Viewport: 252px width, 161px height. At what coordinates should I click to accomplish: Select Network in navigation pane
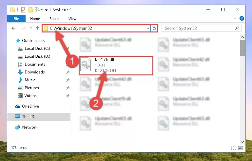click(30, 127)
